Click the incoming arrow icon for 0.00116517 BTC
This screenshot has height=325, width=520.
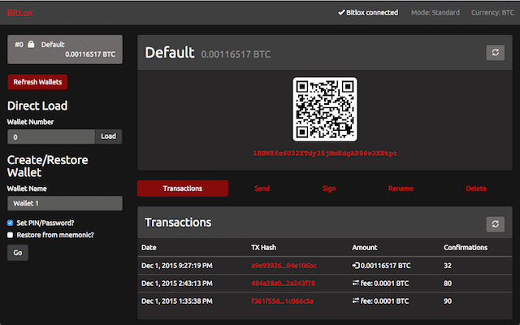coord(356,266)
